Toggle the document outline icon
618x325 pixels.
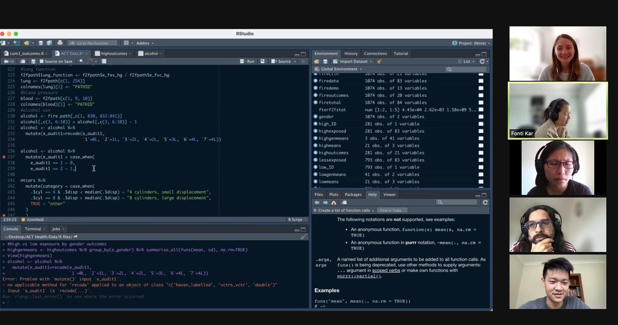(303, 61)
